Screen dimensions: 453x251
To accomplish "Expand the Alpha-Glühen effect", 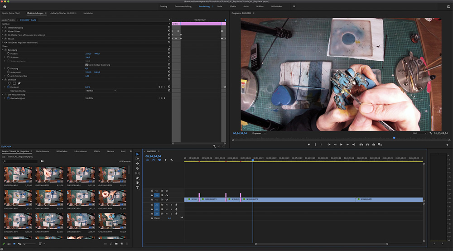I will click(2, 31).
